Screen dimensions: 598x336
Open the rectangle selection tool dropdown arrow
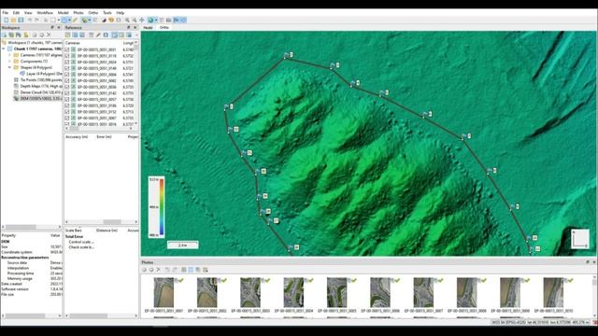(x=58, y=21)
